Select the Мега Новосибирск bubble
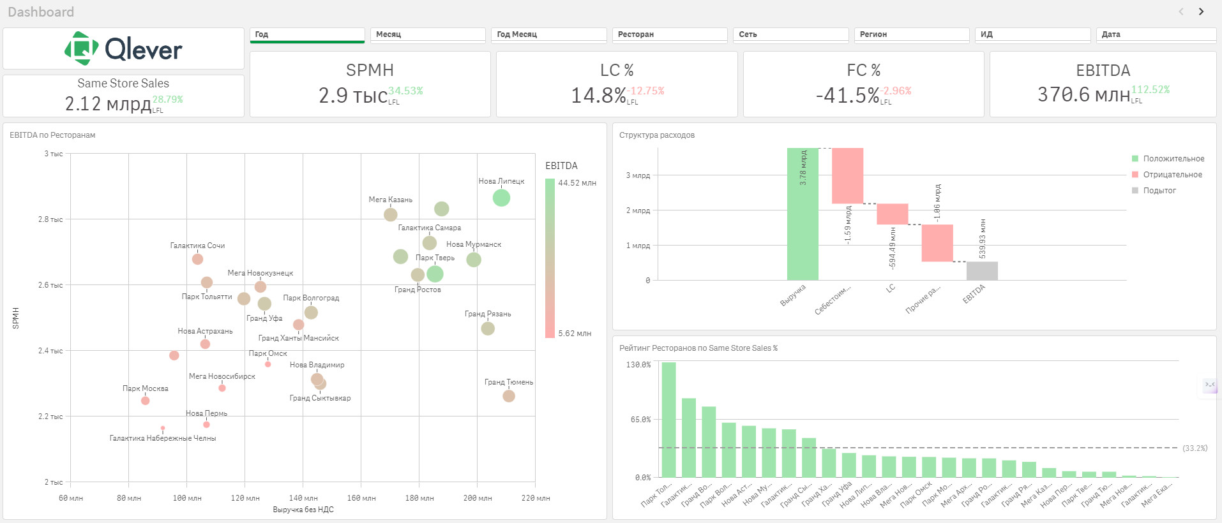Image resolution: width=1222 pixels, height=523 pixels. 222,388
